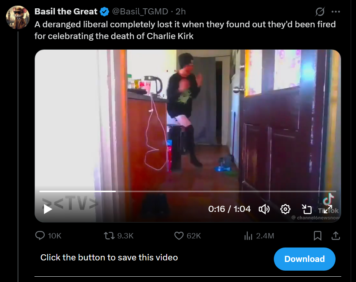Open the three-dot more options menu
This screenshot has height=282, width=356.
336,12
